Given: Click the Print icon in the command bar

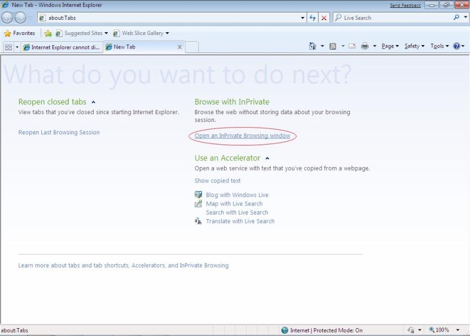Looking at the screenshot, I should coord(364,46).
